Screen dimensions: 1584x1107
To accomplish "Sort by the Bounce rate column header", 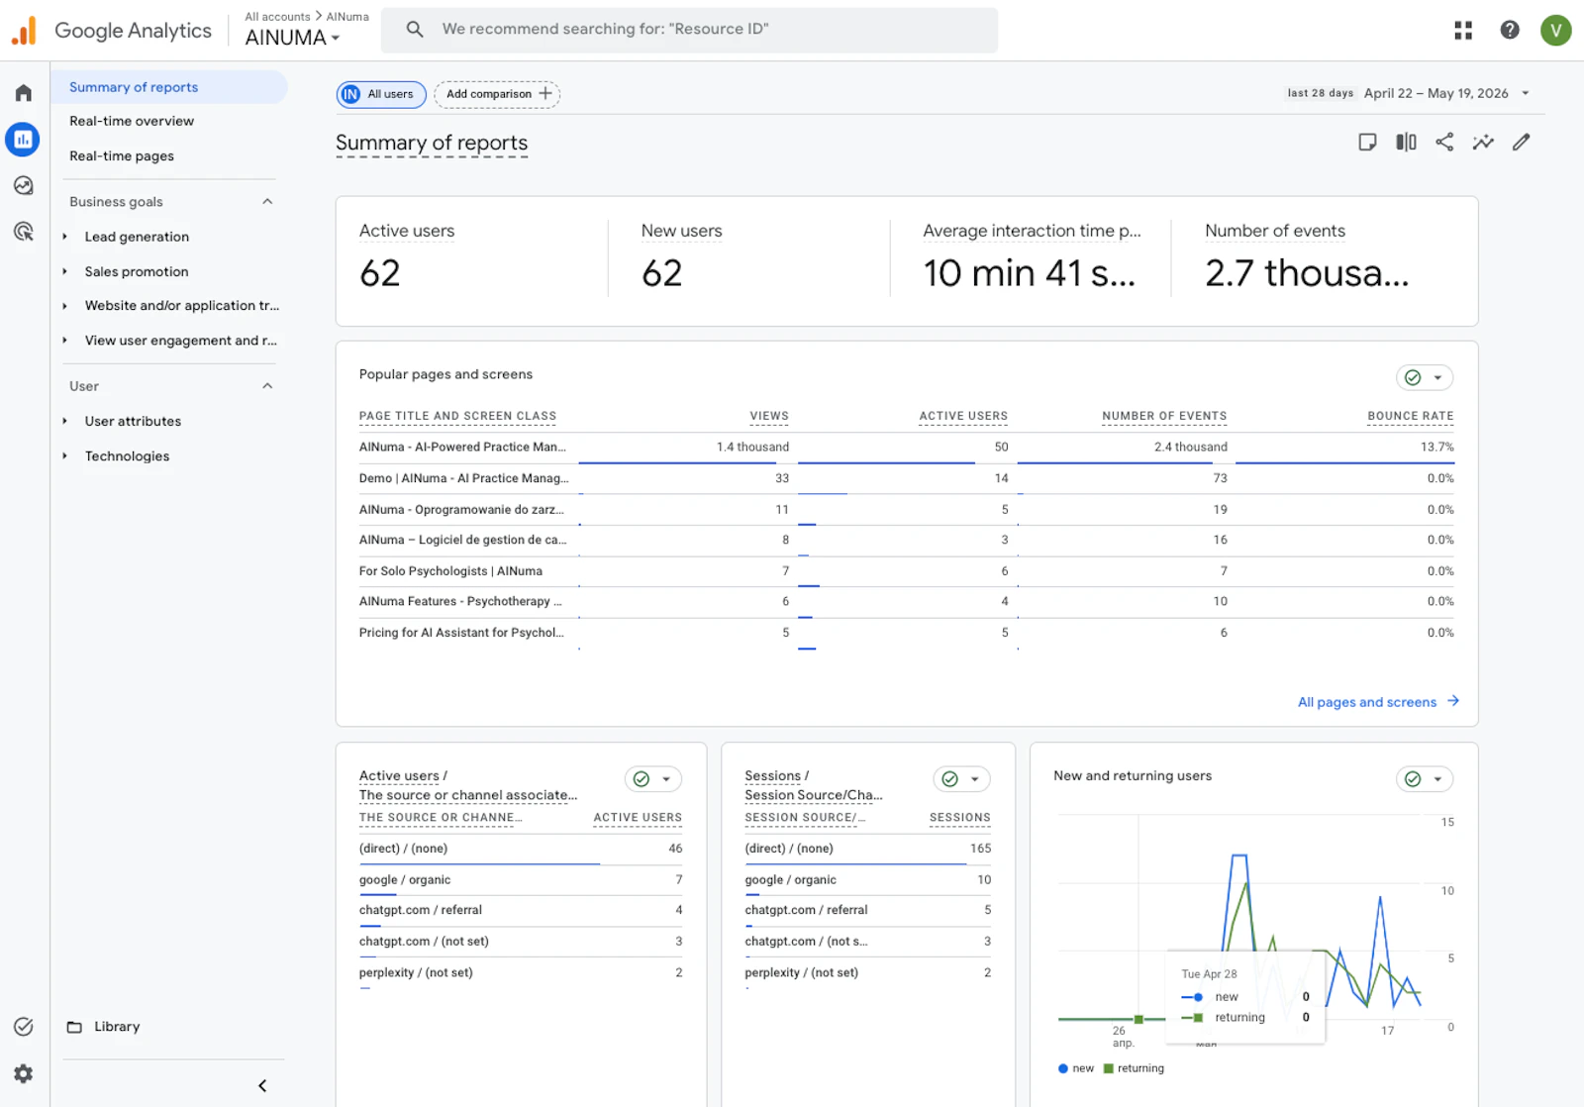I will tap(1411, 417).
